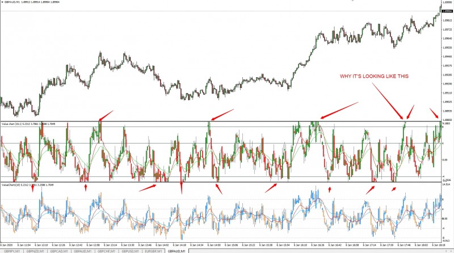Switch to the GBPNZD,M1 chart tab
Image resolution: width=454 pixels, height=253 pixels.
tap(35, 251)
